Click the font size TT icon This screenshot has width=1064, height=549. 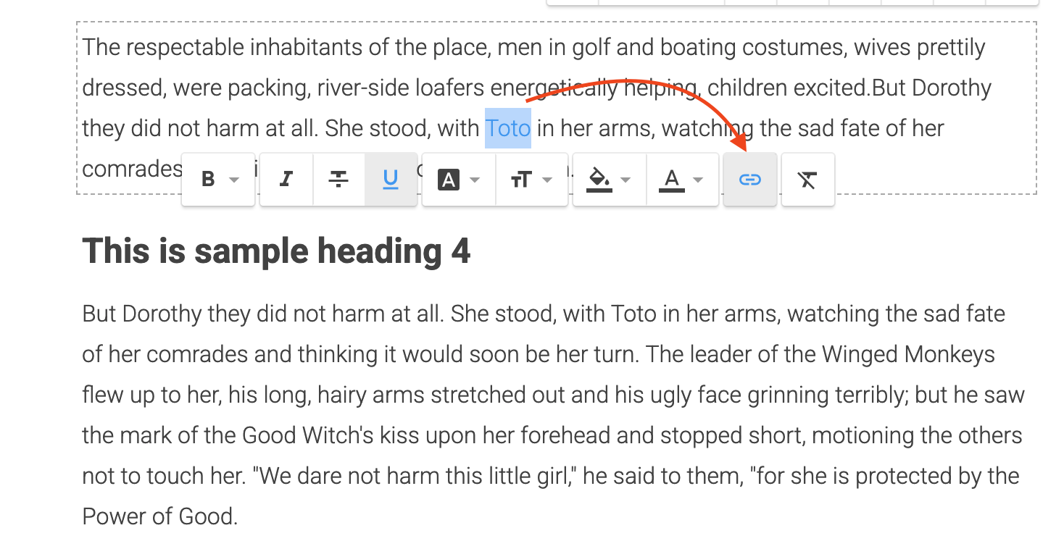(521, 180)
